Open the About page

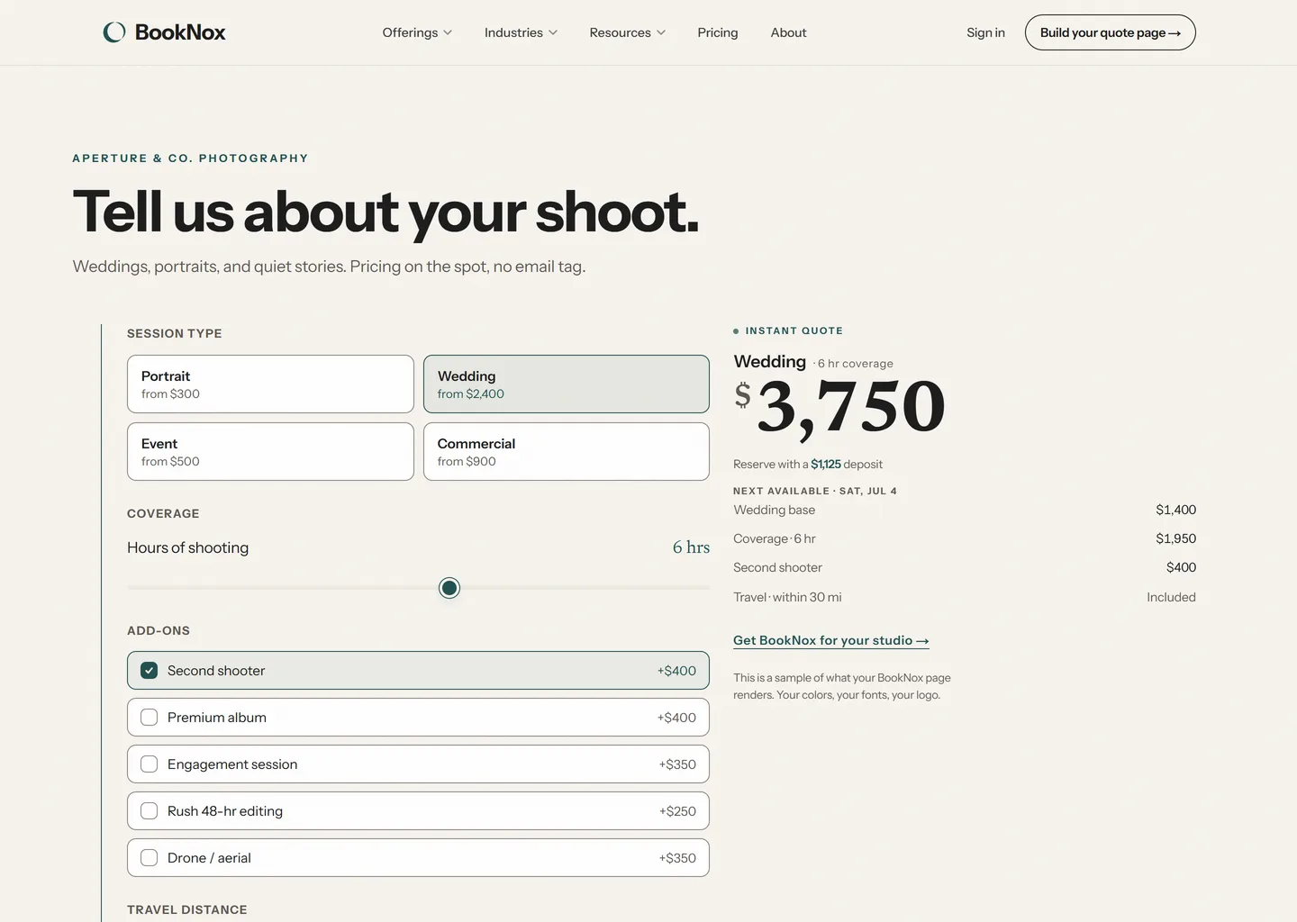click(788, 32)
